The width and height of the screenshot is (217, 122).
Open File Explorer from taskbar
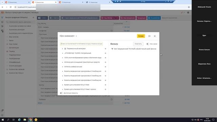[25, 120]
